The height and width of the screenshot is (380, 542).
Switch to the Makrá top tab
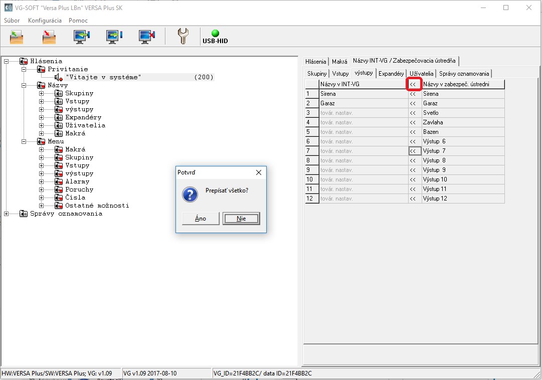339,62
